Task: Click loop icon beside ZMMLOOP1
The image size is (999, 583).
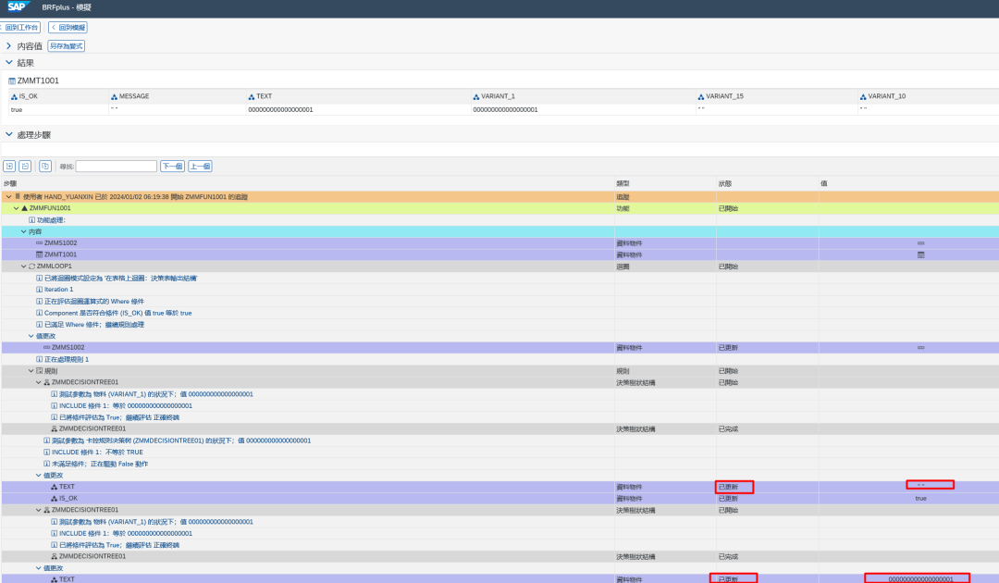Action: 31,267
